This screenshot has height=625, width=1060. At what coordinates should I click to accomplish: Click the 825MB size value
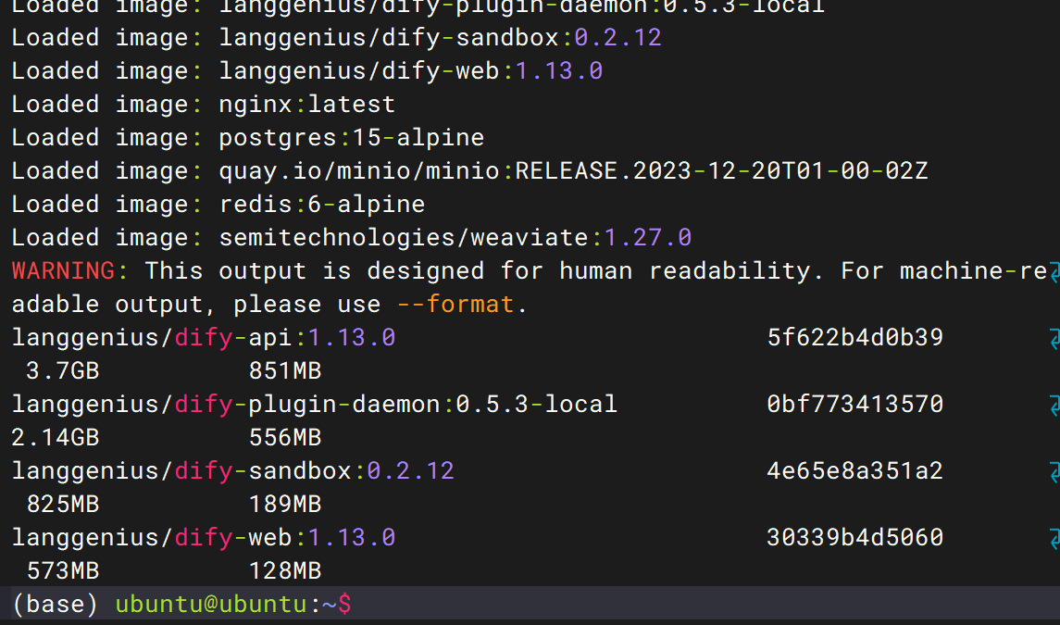coord(63,504)
